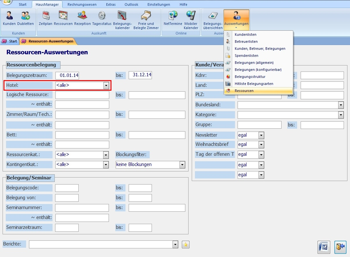350x257 pixels.
Task: Click the Dubletten duplicates icon
Action: (25, 19)
